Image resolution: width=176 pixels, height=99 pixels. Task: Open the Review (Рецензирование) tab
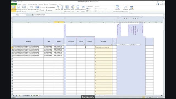pos(53,4)
